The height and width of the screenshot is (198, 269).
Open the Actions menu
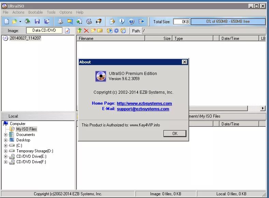point(18,12)
